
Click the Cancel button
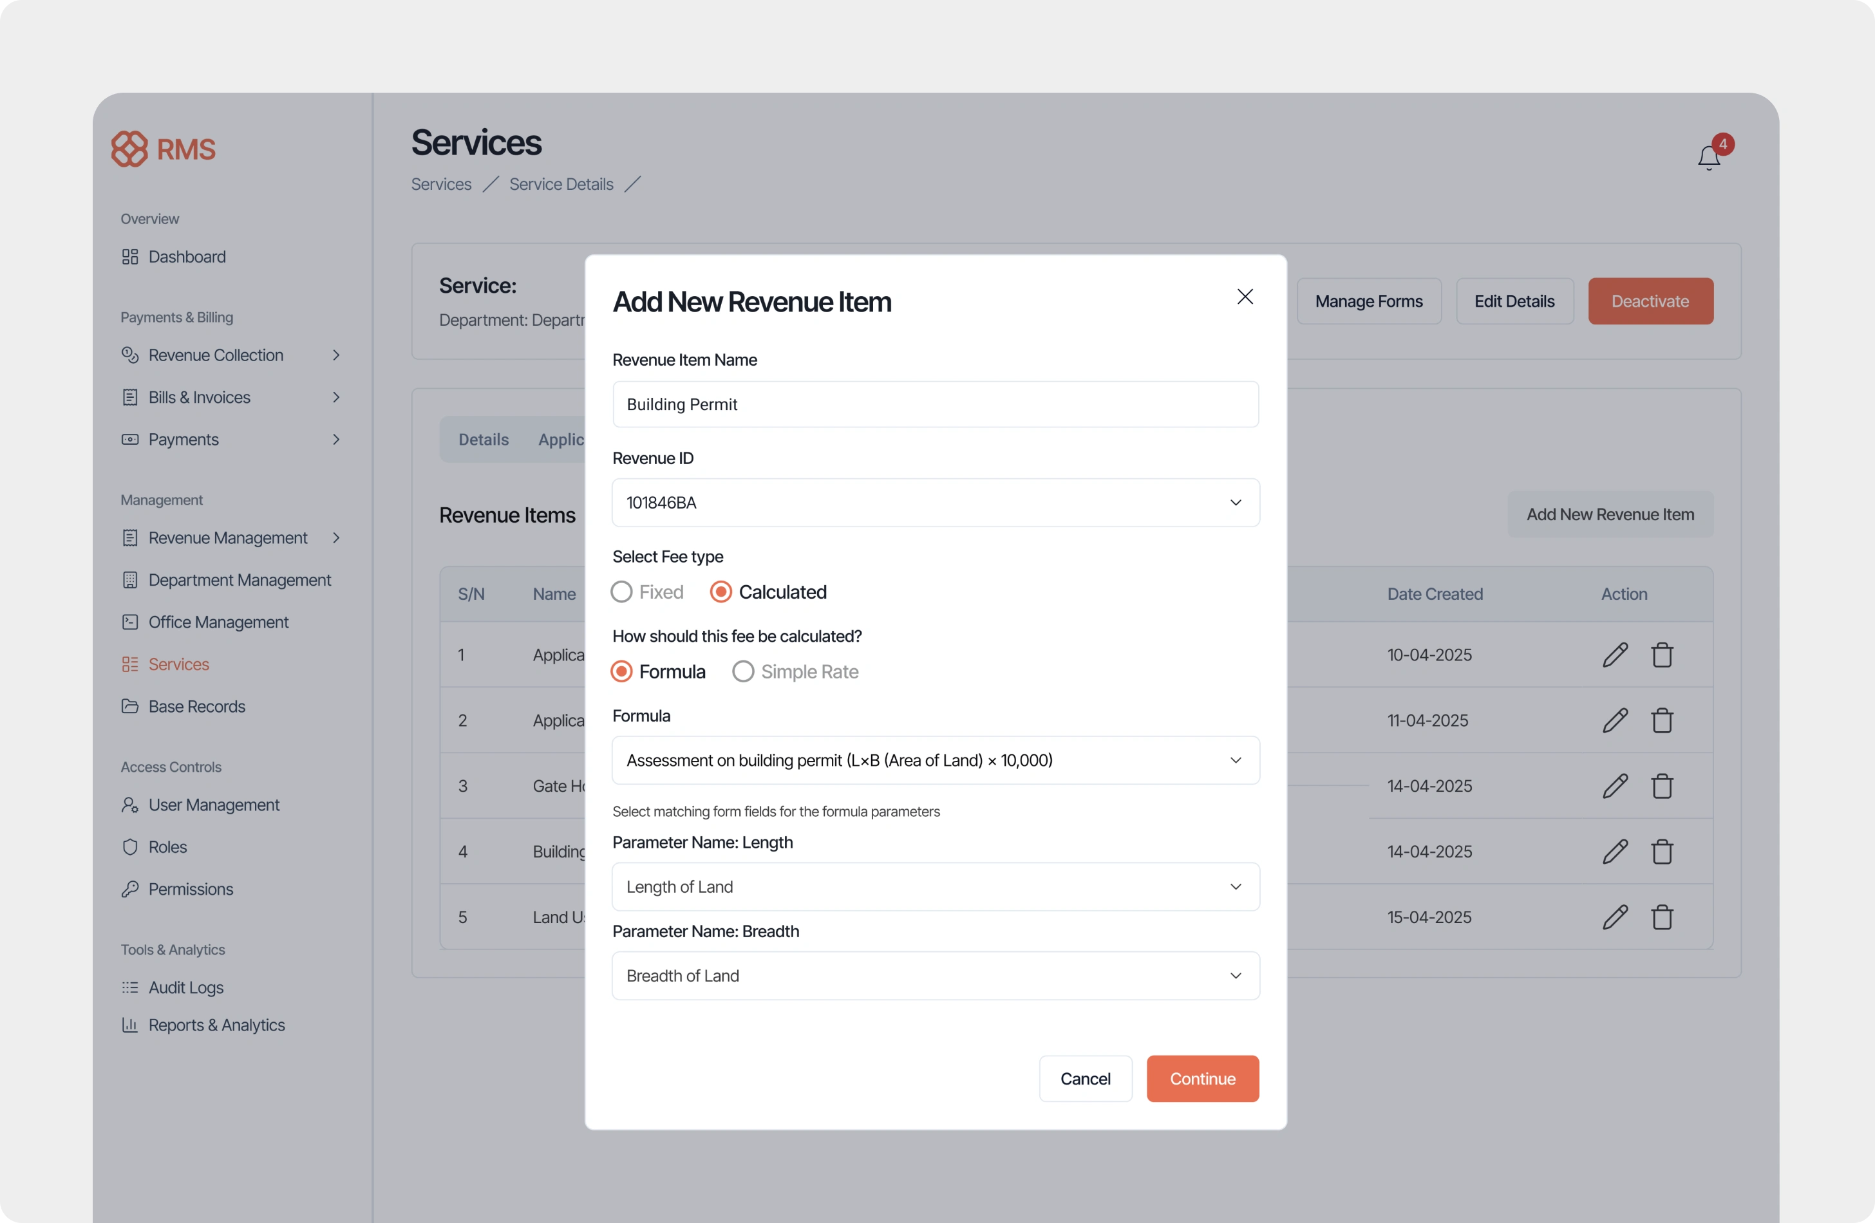[x=1085, y=1079]
